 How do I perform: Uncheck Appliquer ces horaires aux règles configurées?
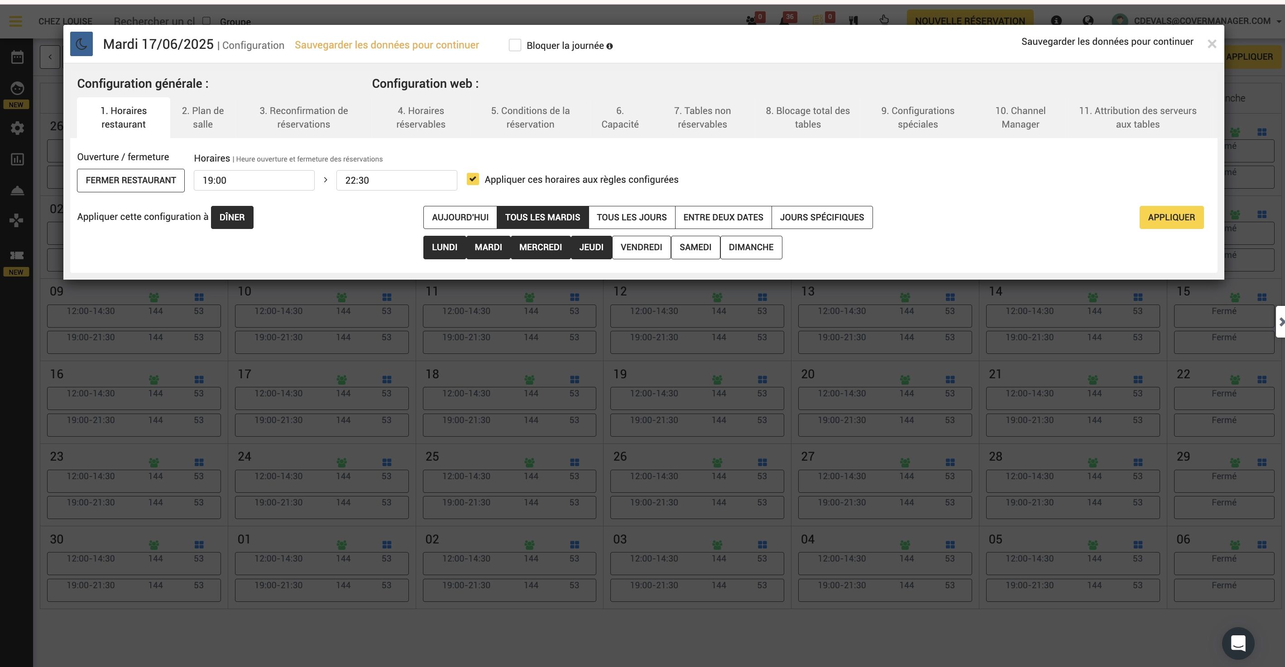(x=473, y=179)
